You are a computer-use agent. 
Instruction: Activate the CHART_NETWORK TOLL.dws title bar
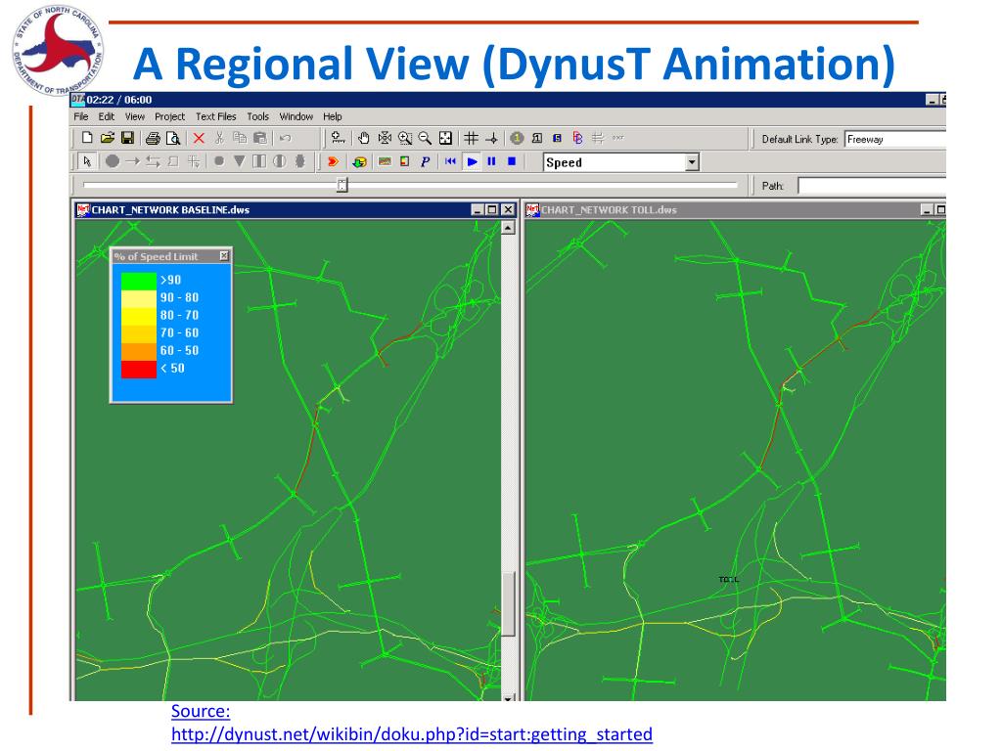tap(735, 209)
